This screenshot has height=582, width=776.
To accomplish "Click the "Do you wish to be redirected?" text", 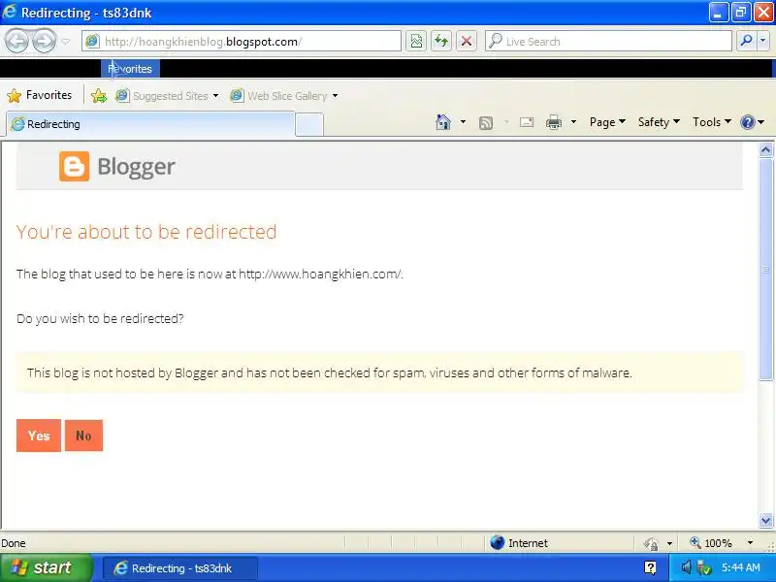I will (100, 318).
